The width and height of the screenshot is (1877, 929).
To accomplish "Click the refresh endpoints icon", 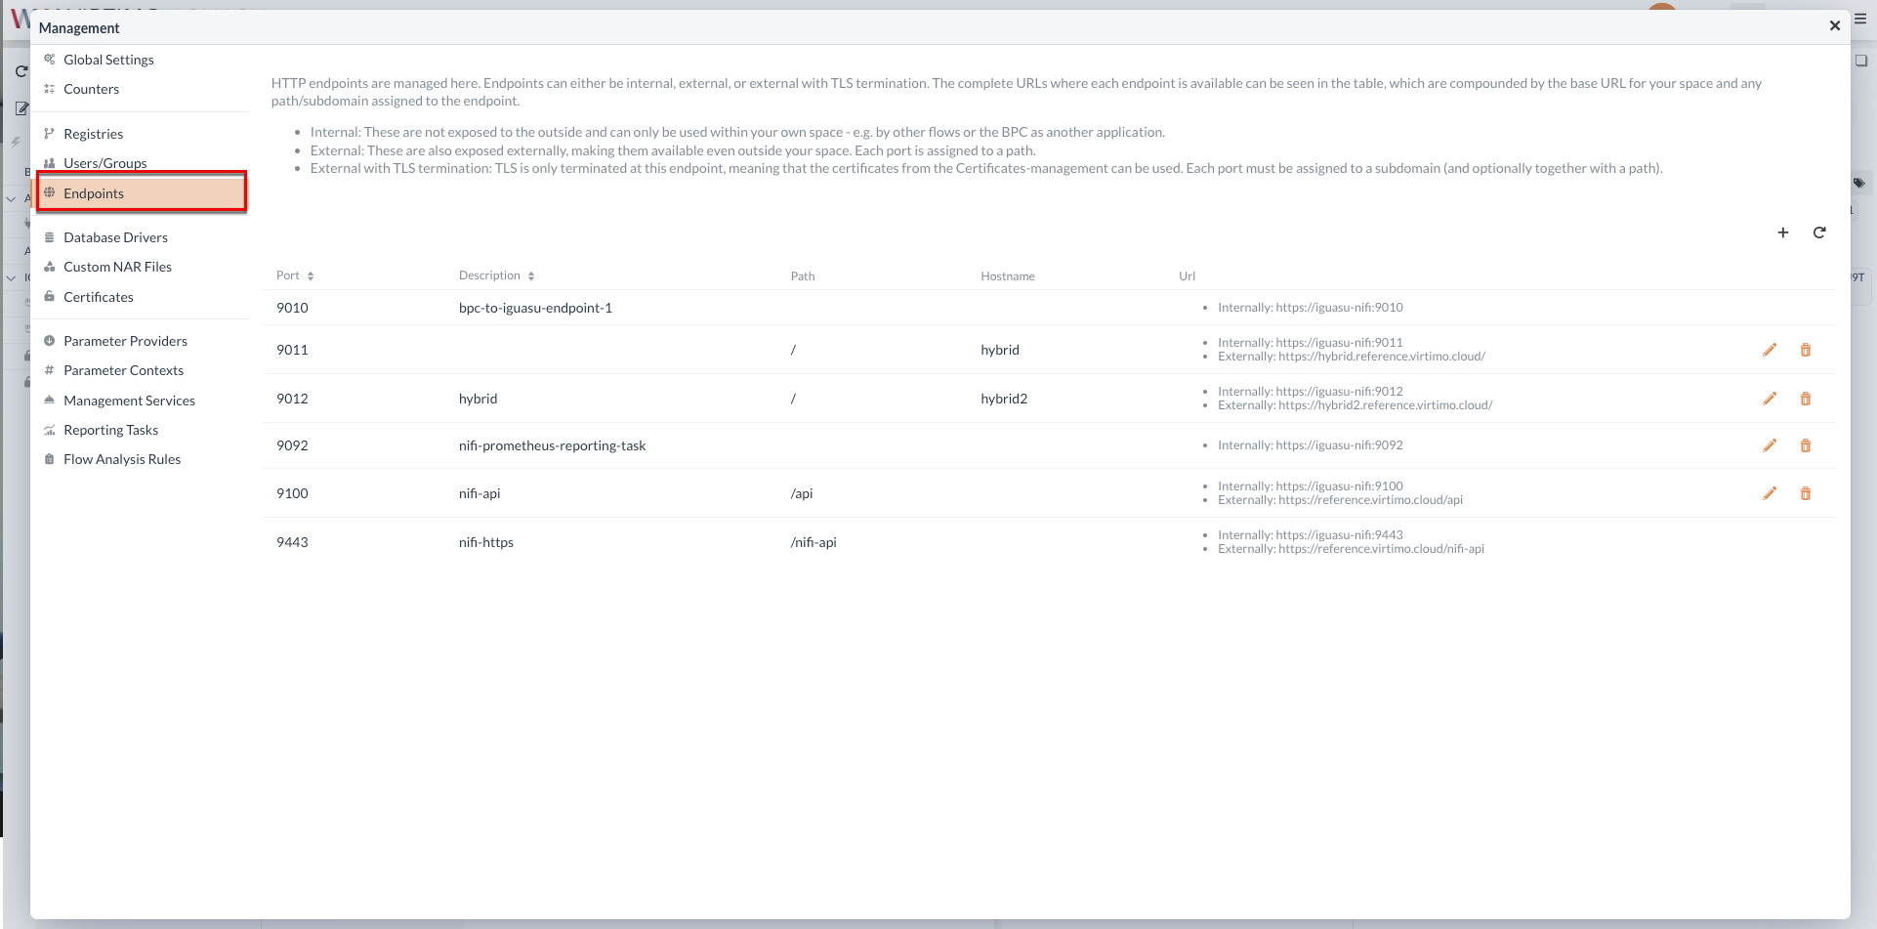I will (1819, 232).
